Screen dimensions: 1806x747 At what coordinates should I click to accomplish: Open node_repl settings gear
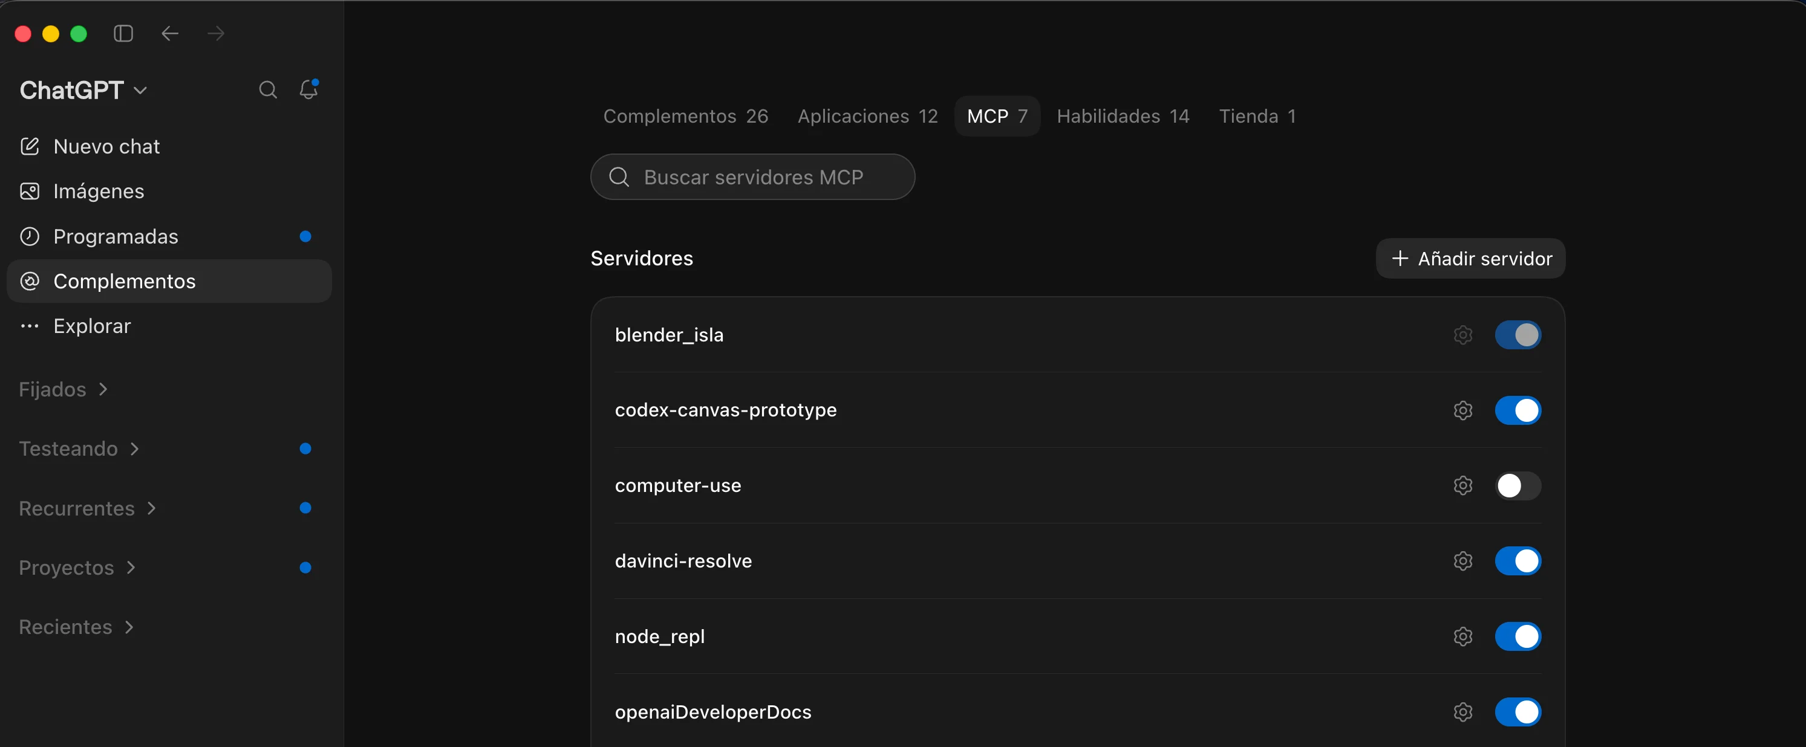tap(1462, 636)
